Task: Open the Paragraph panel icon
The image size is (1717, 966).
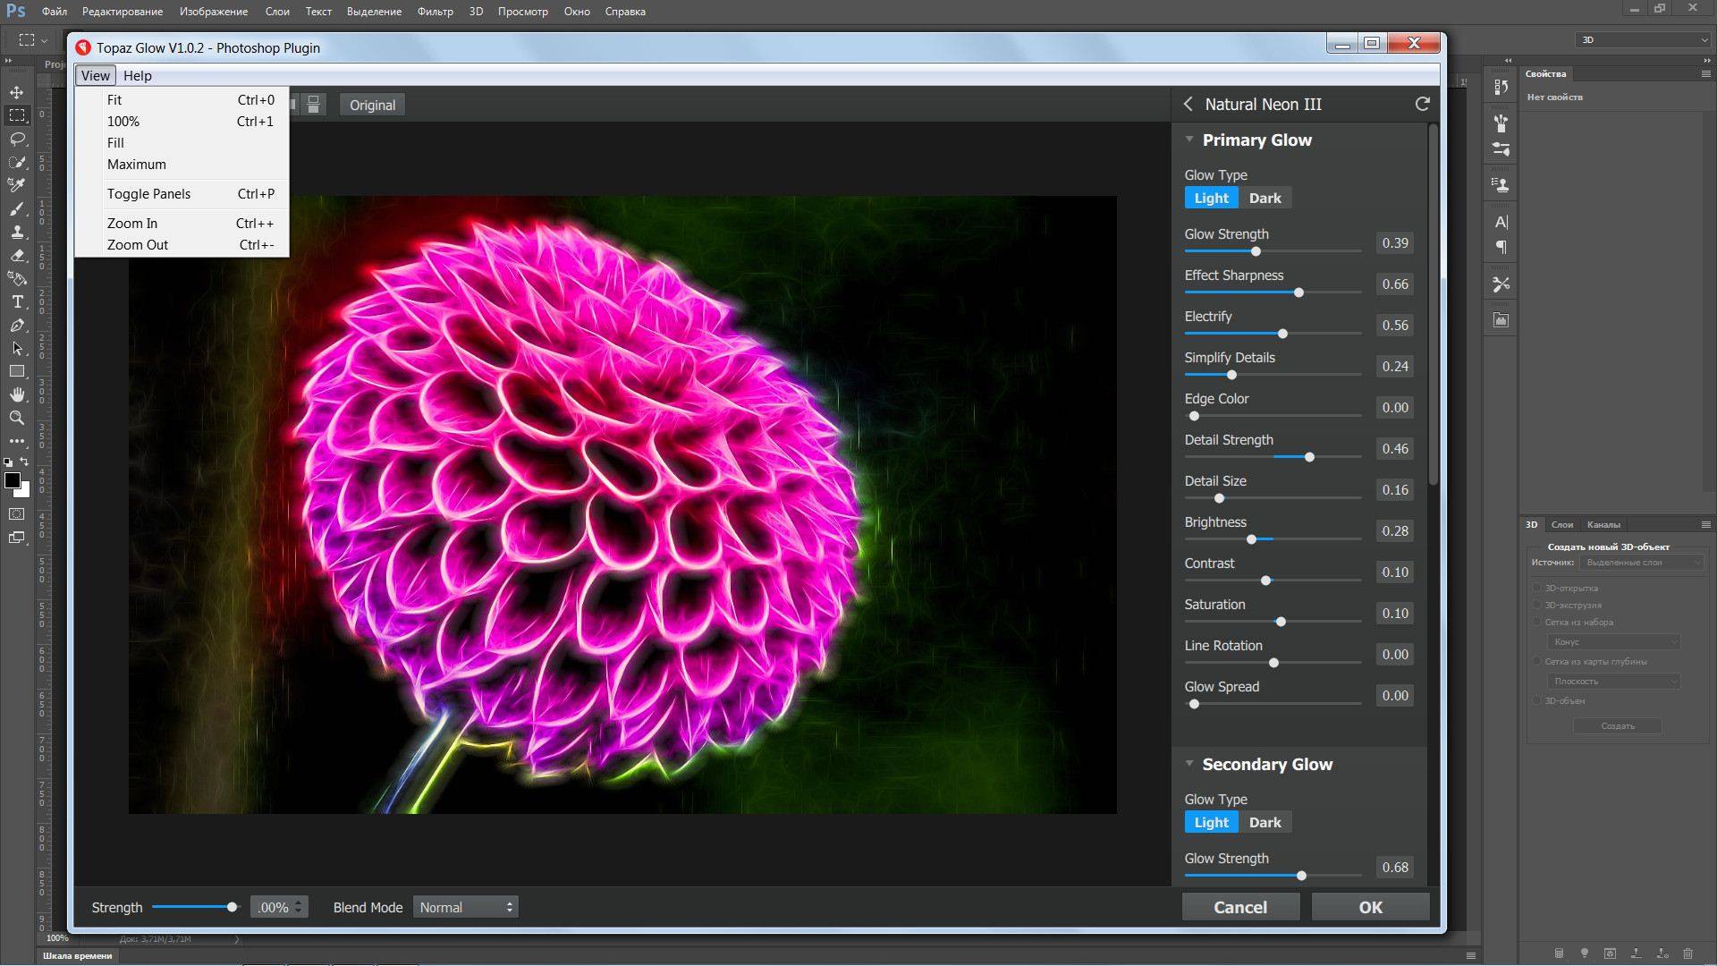Action: 1501,248
